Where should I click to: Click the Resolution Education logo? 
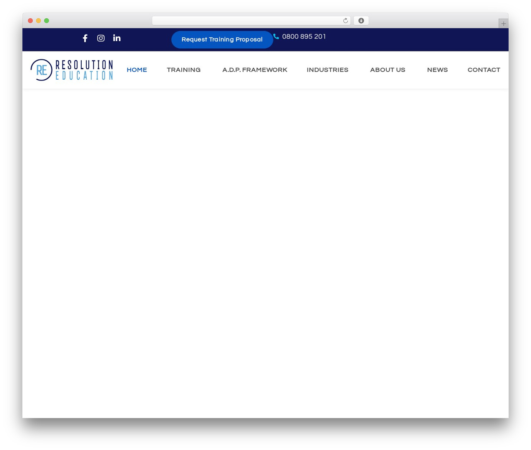(x=71, y=70)
